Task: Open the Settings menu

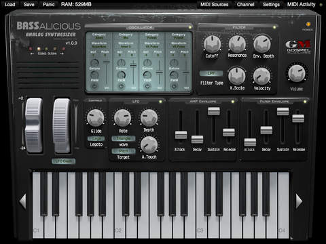Action: (271, 4)
